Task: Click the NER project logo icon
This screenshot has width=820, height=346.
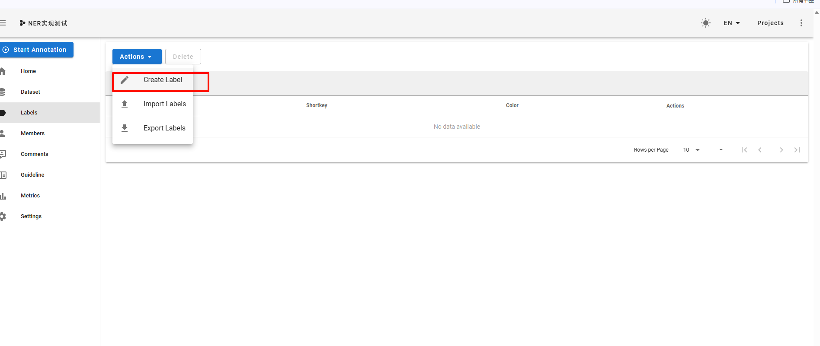Action: [x=22, y=23]
